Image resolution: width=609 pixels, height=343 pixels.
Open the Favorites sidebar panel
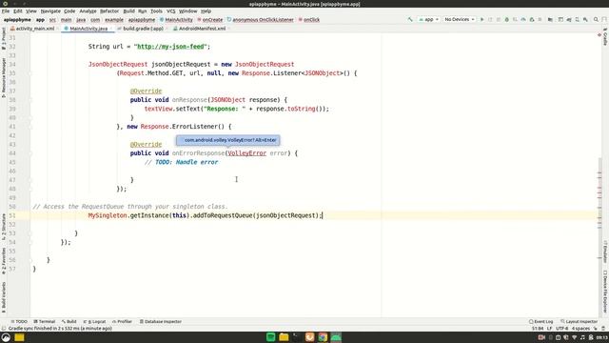point(4,260)
